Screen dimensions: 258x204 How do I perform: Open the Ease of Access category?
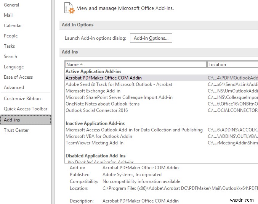click(x=18, y=77)
